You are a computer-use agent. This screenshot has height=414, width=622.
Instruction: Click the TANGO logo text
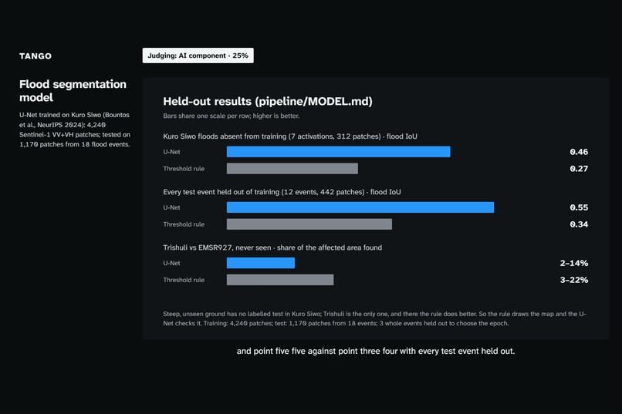point(35,56)
